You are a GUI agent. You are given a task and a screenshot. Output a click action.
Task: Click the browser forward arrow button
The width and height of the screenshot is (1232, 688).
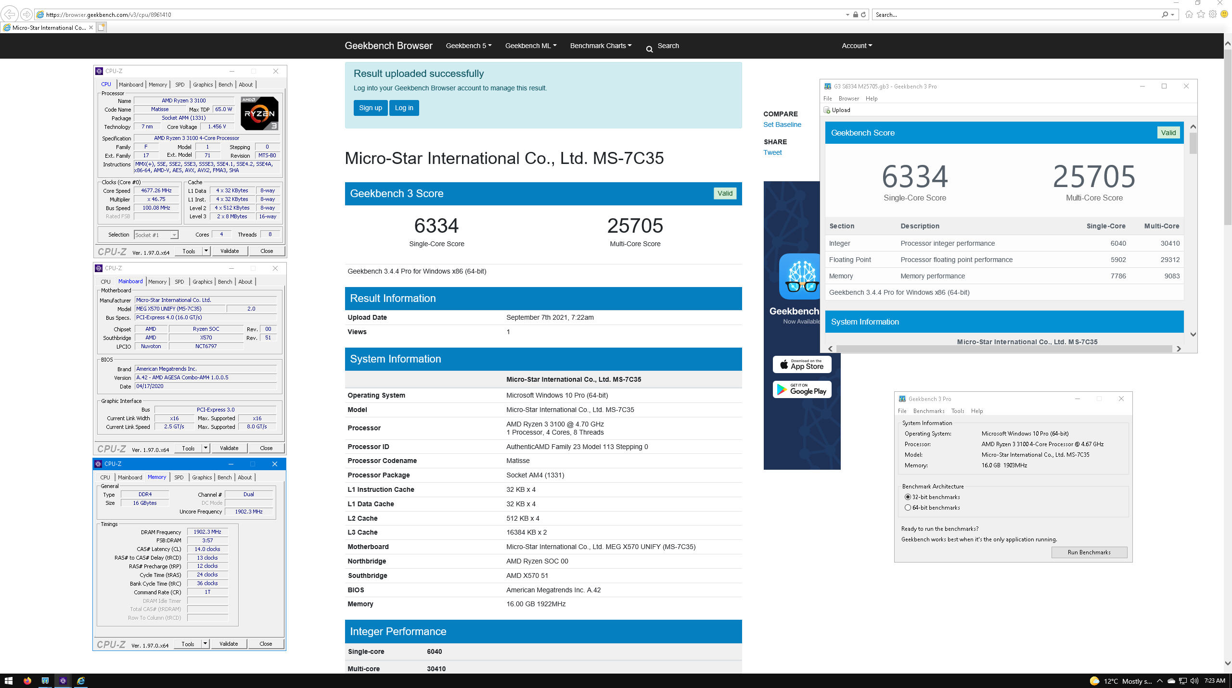pyautogui.click(x=26, y=14)
